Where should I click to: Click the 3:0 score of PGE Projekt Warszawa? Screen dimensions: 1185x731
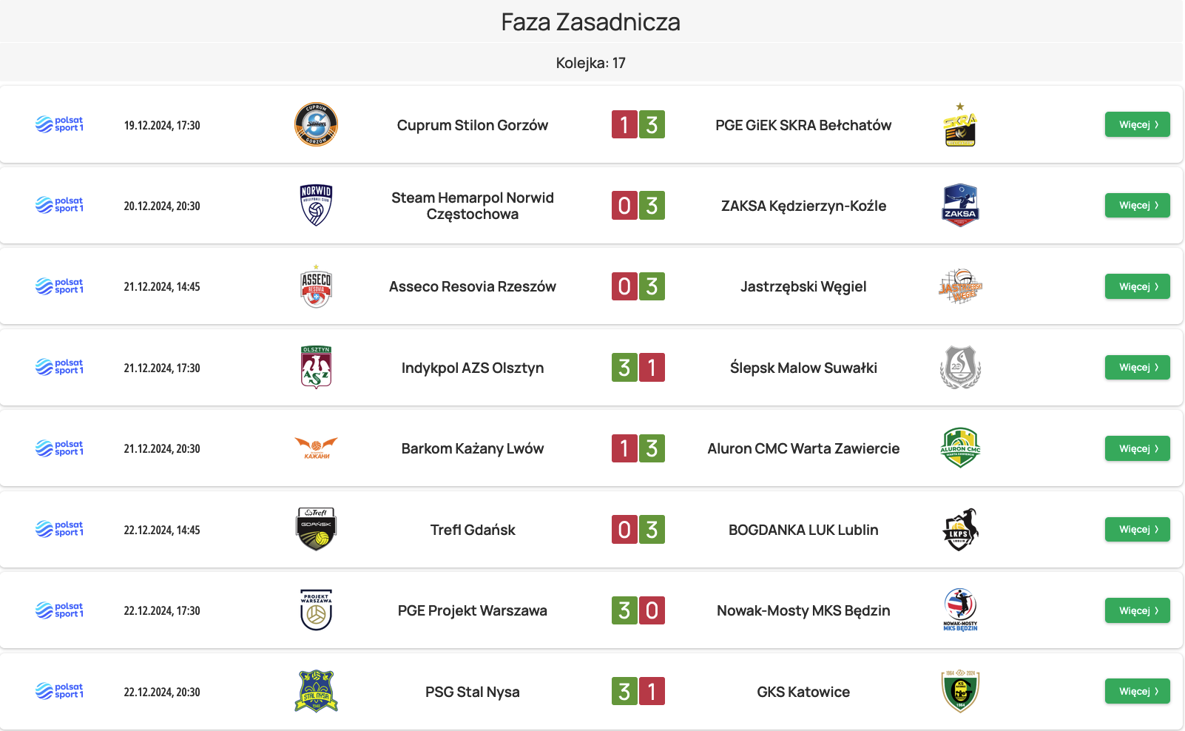tap(638, 610)
